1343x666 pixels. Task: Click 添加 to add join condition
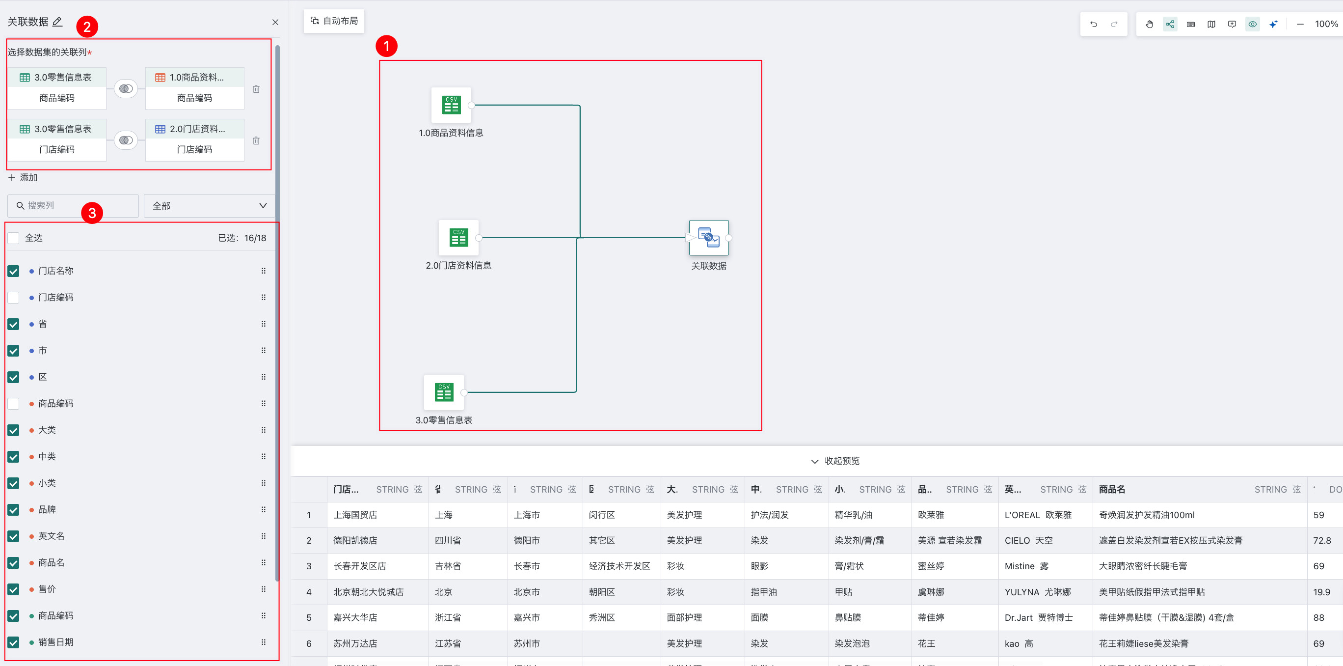point(23,177)
